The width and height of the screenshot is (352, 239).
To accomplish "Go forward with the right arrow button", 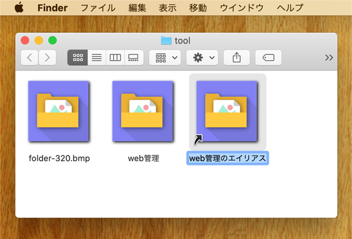I will tap(47, 57).
